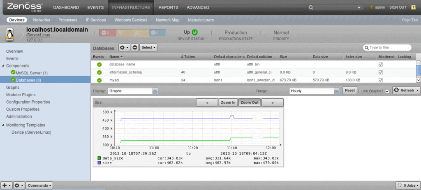This screenshot has width=421, height=190.
Task: Click the Reset button
Action: pos(349,90)
